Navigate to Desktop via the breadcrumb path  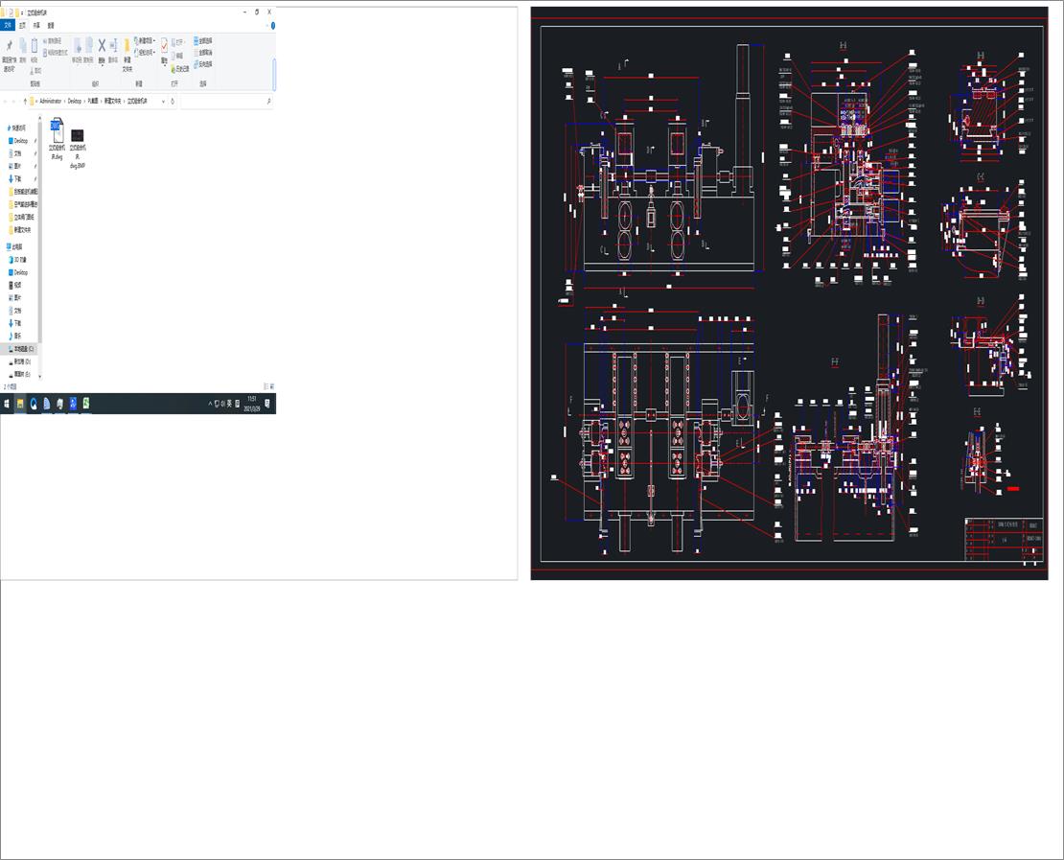click(74, 101)
